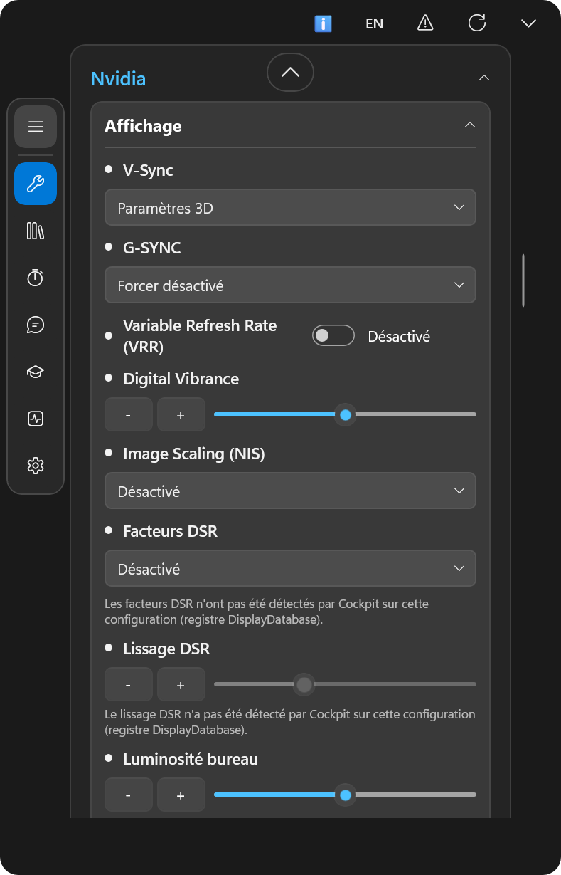Click the Digital Vibrance slider handle

tap(346, 414)
